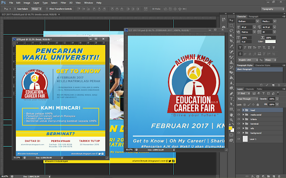The image size is (286, 178).
Task: Select the Eyedropper tool
Action: pyautogui.click(x=231, y=46)
